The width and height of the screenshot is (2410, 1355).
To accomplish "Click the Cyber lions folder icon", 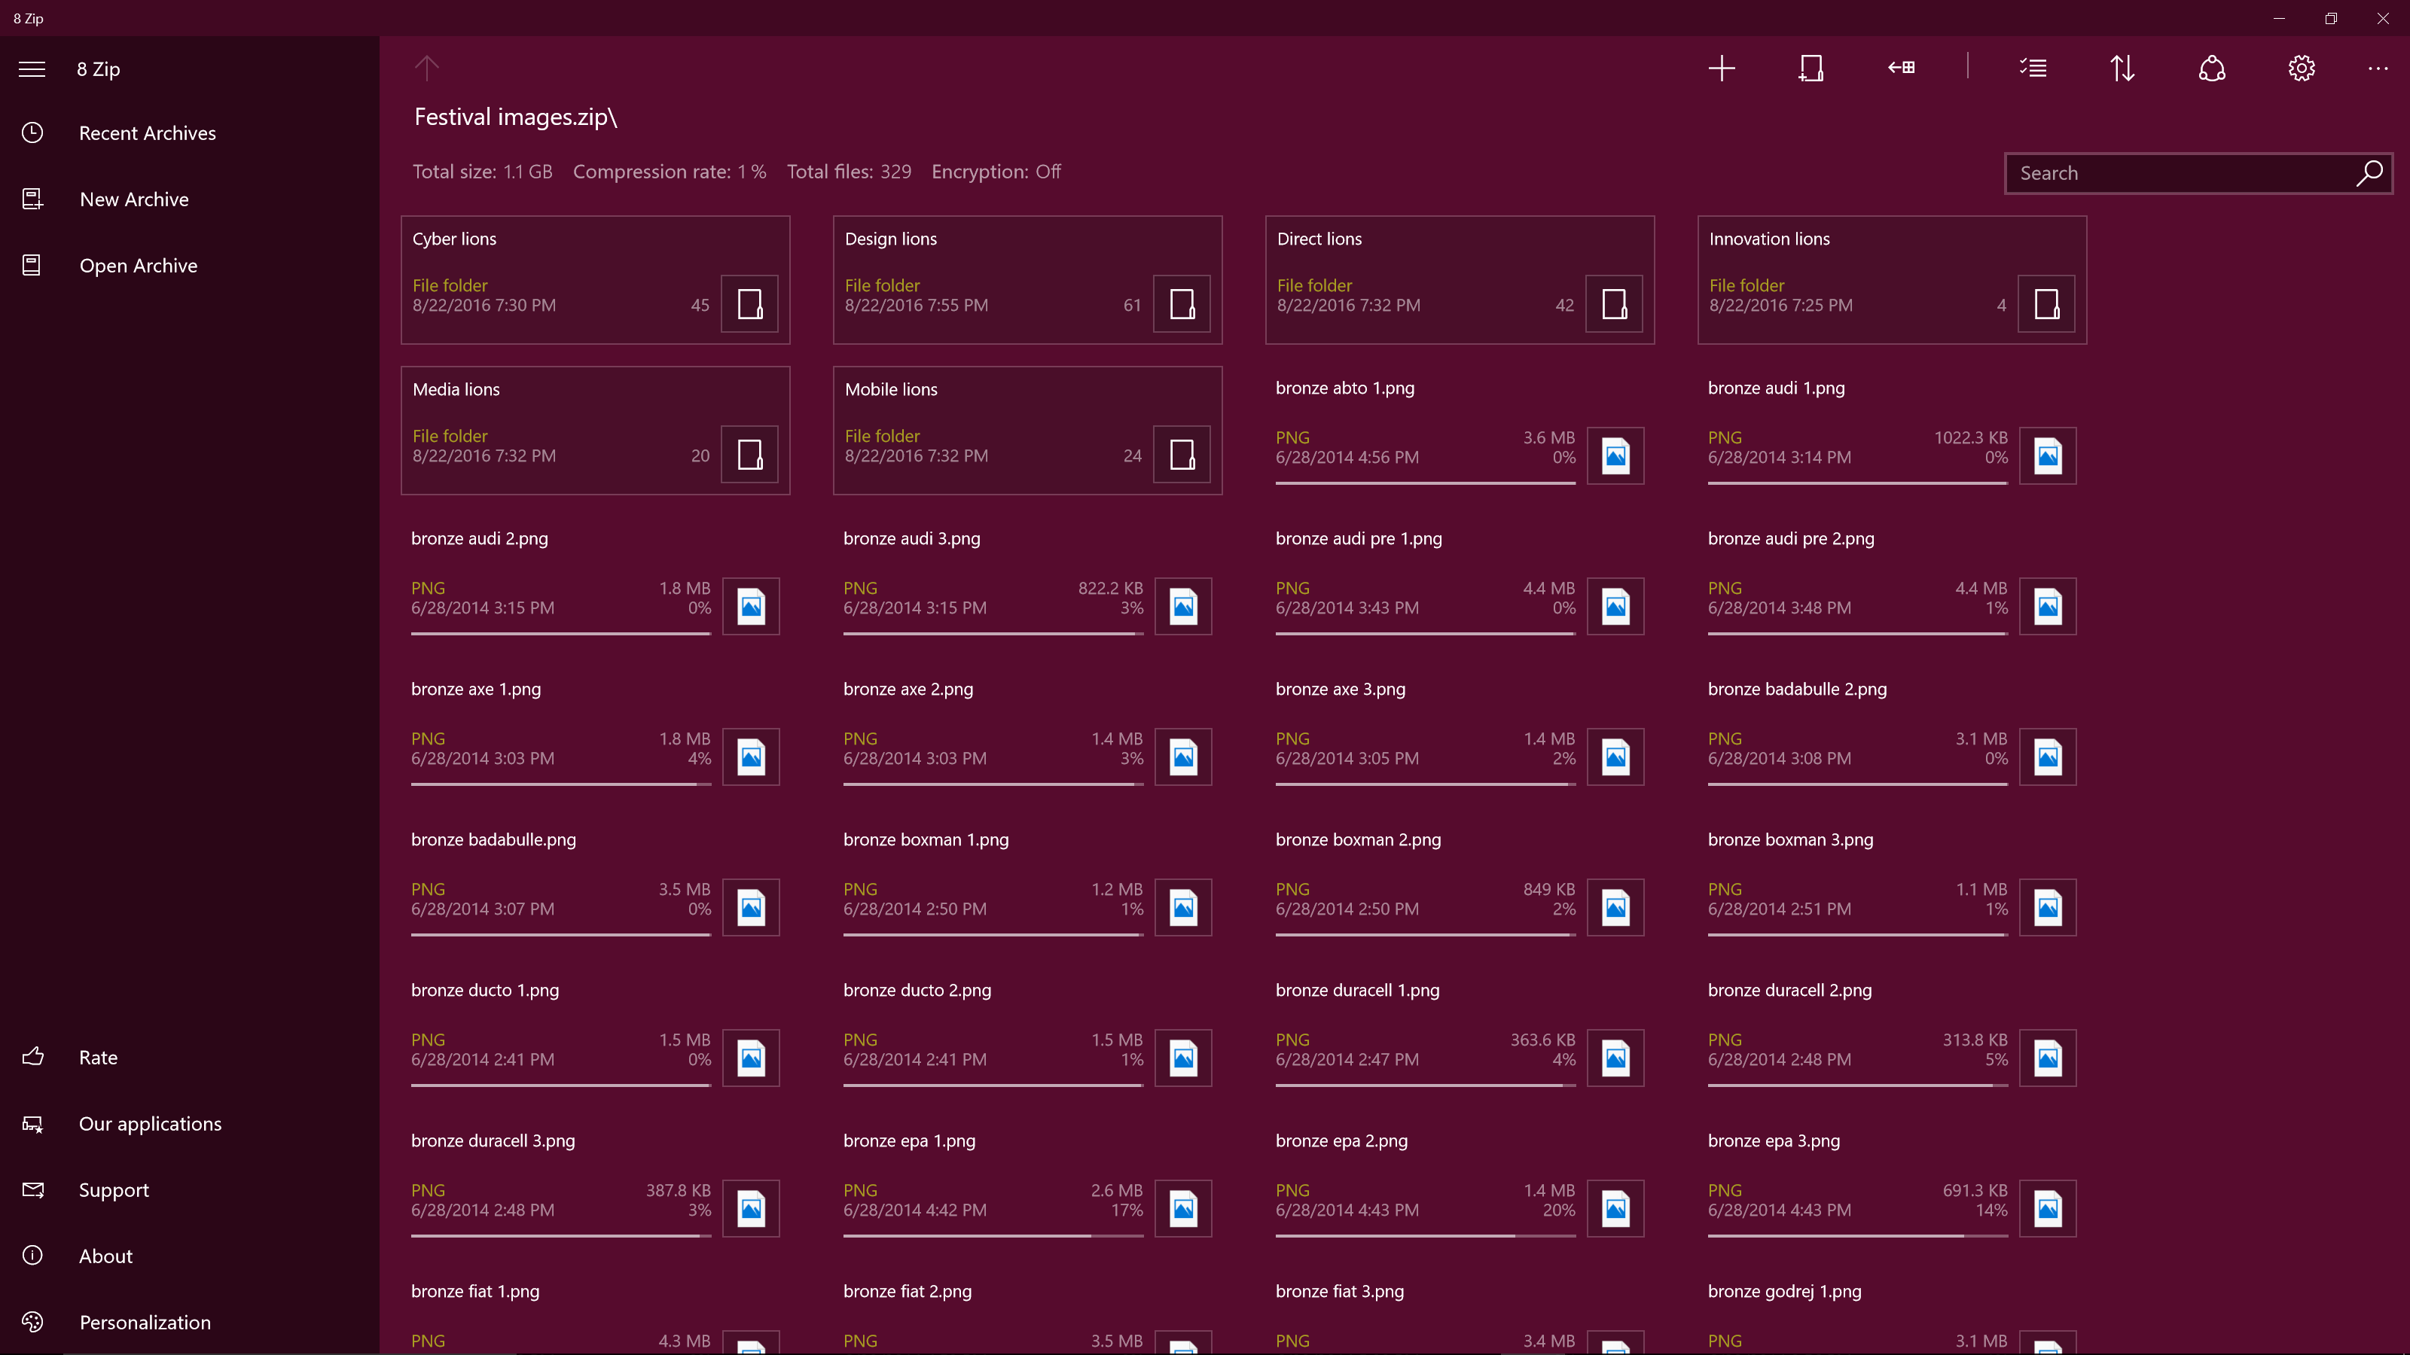I will click(x=749, y=304).
